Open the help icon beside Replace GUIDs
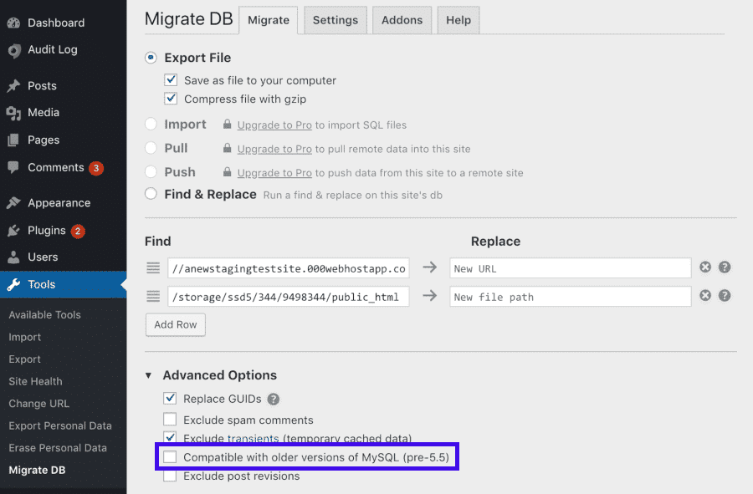Viewport: 753px width, 494px height. pos(274,400)
